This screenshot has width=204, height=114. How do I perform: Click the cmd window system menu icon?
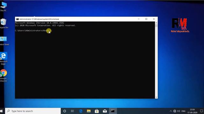tap(17, 19)
